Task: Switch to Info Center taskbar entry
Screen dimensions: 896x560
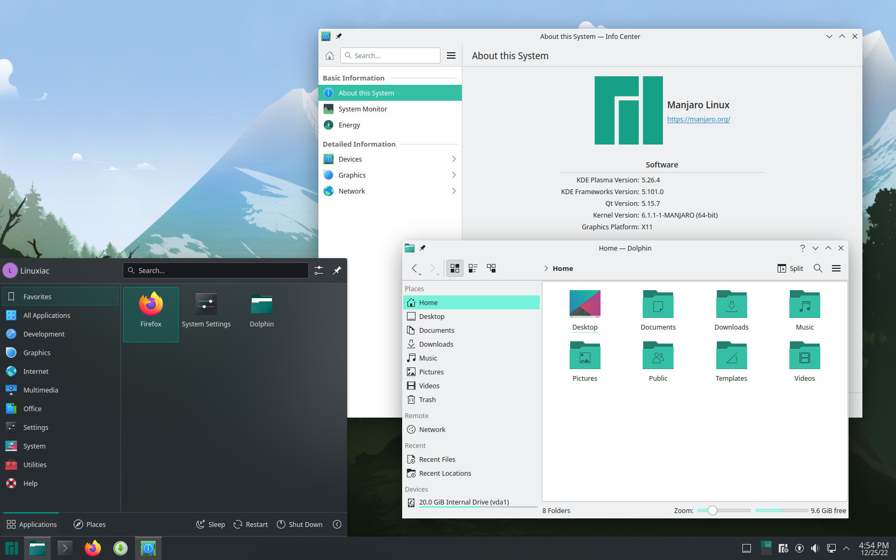Action: [148, 548]
